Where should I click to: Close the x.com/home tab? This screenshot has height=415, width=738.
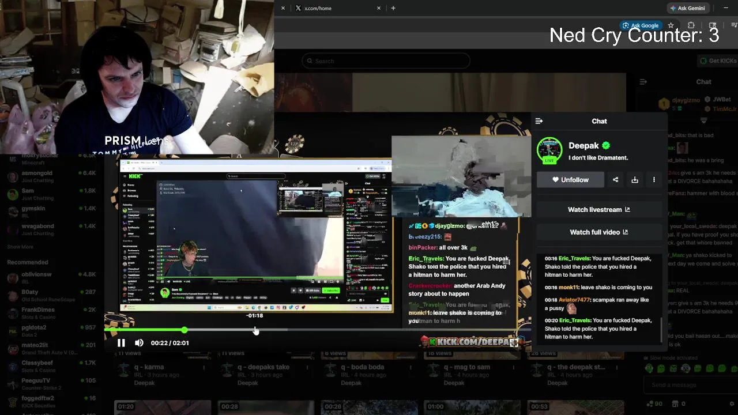click(379, 8)
